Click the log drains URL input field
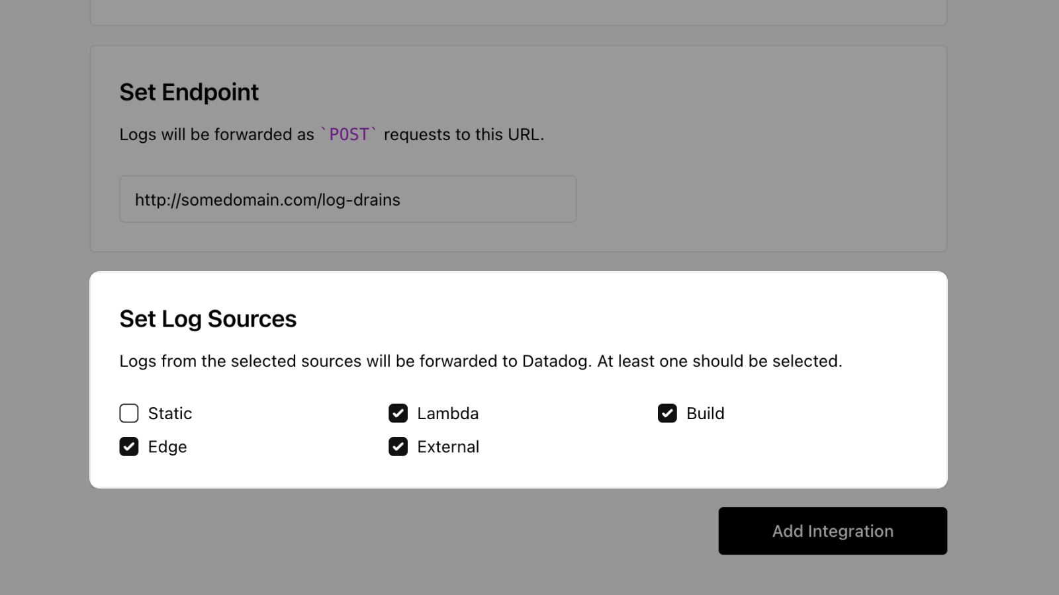This screenshot has width=1059, height=595. (x=347, y=199)
